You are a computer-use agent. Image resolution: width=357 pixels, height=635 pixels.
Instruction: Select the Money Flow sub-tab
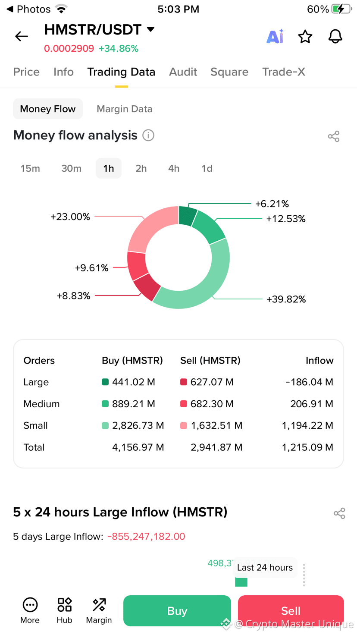[48, 109]
